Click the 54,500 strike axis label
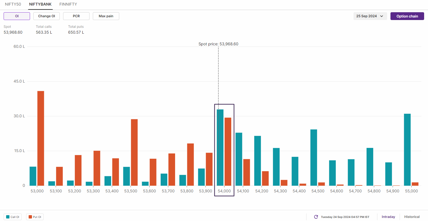The image size is (428, 221). tap(318, 191)
